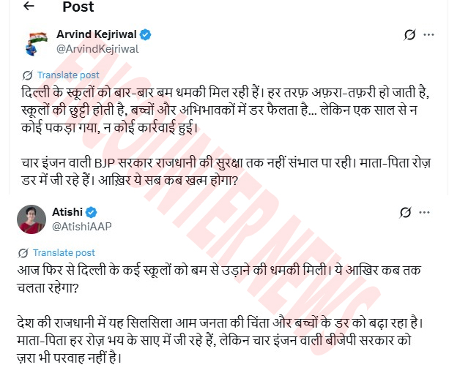Open the @AtishiAAP handle

click(x=81, y=227)
